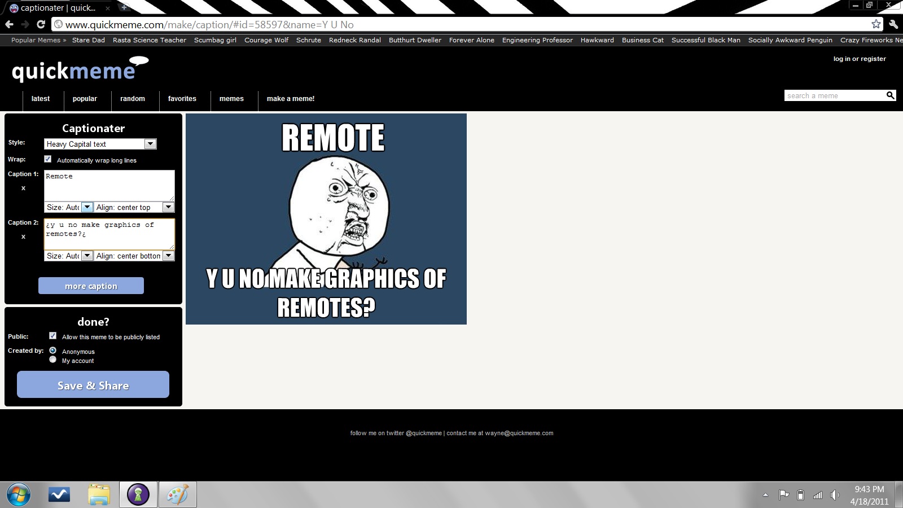Open the Heavy Capital text style dropdown
903x508 pixels.
click(150, 144)
